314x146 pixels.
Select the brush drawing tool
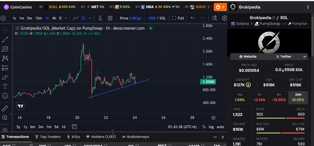pos(5,77)
